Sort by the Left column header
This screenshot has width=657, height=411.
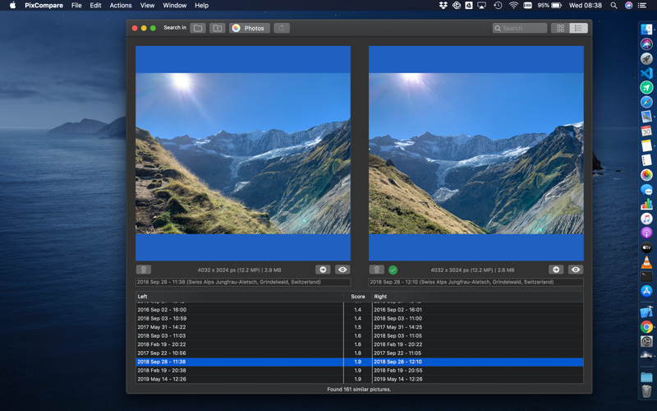(238, 297)
